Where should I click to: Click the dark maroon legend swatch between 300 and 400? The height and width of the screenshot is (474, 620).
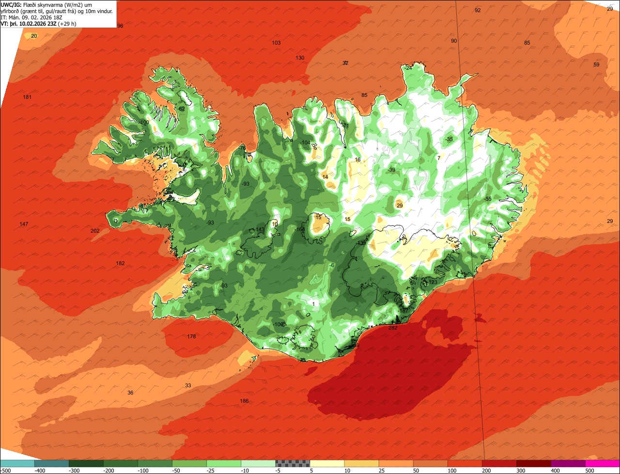point(534,463)
